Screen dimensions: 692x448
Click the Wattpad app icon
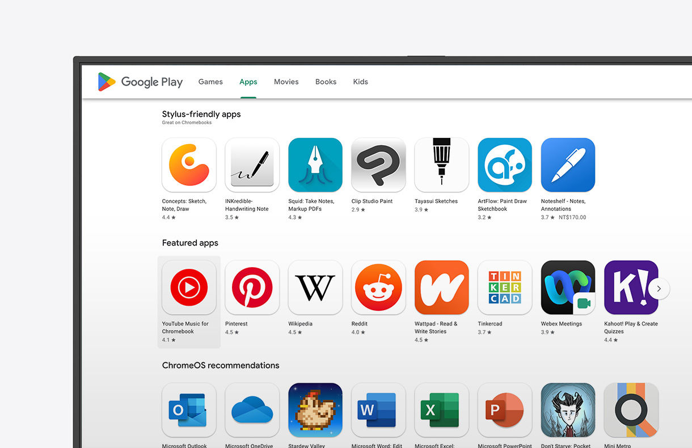[x=441, y=288]
